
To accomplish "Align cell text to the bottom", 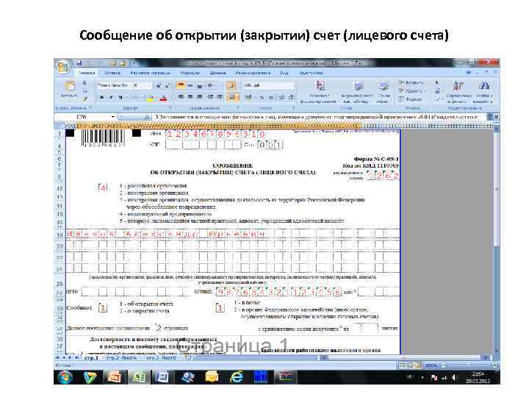I will (199, 85).
